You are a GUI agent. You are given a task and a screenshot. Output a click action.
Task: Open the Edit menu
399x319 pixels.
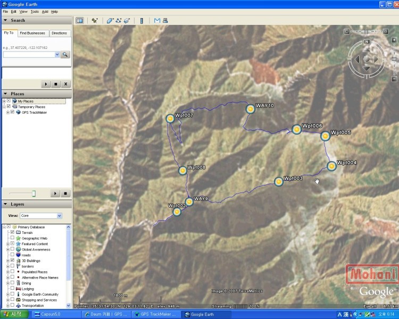tap(13, 12)
